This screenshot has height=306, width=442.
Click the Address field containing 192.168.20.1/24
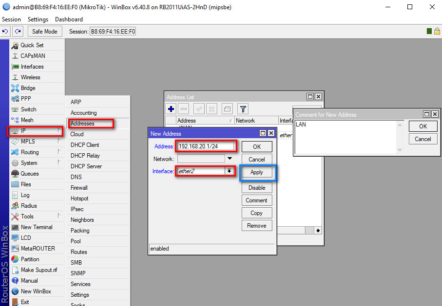pos(206,146)
